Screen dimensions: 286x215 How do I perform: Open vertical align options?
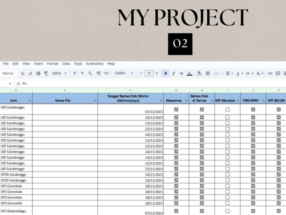coord(240,73)
